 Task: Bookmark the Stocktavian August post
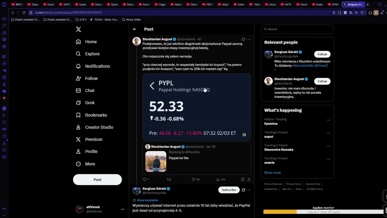[x=242, y=180]
